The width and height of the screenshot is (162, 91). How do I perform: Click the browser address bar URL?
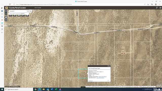pos(44,4)
